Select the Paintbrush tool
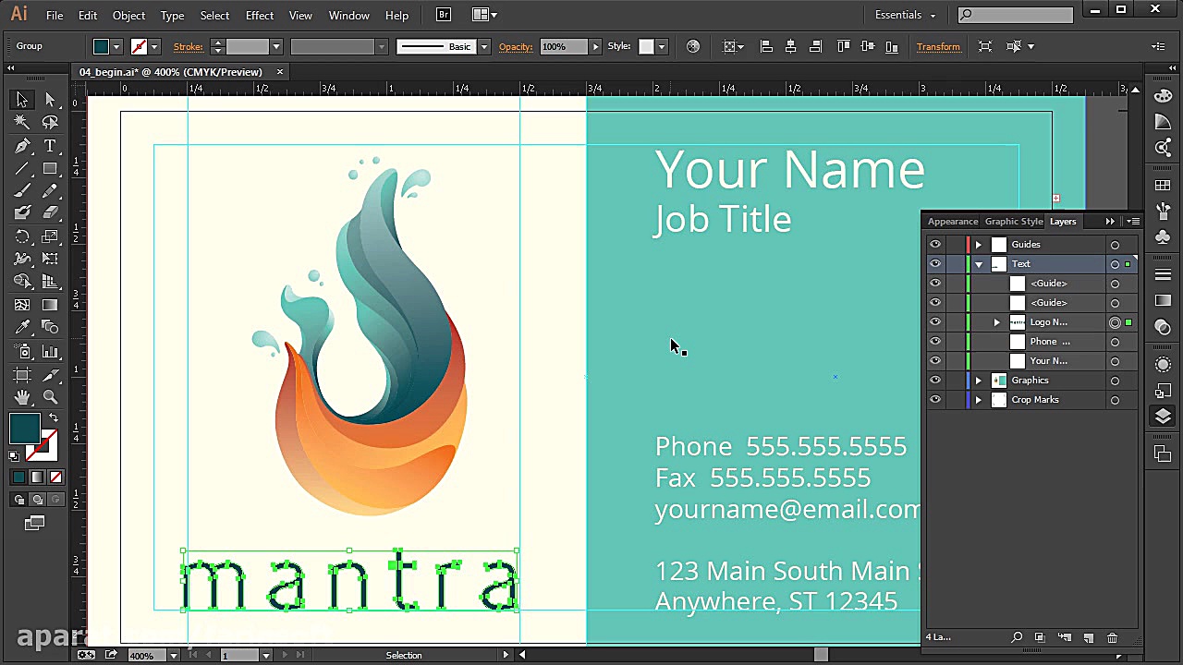 (x=23, y=190)
